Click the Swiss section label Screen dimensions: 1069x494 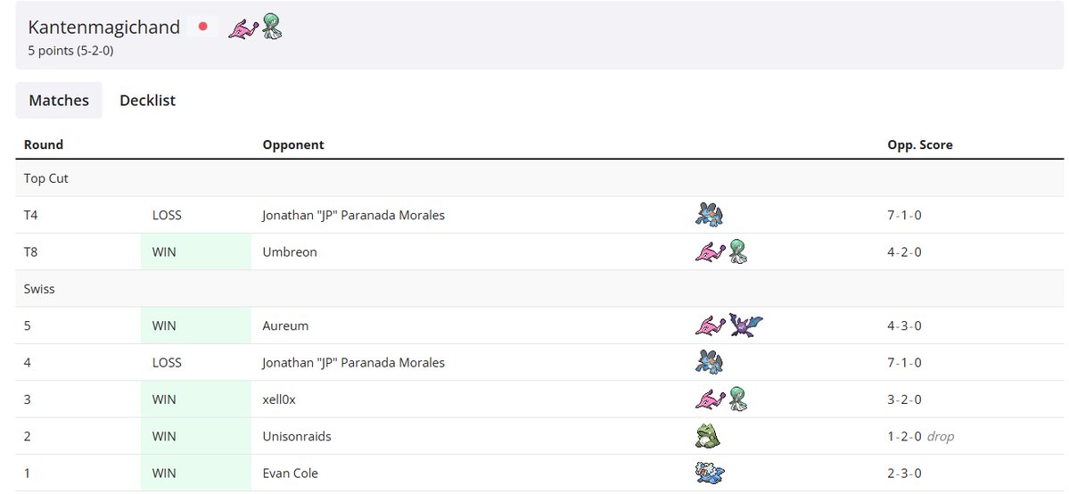pyautogui.click(x=39, y=289)
